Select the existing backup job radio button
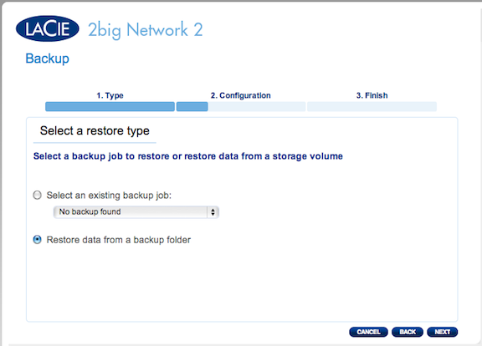The image size is (482, 346). tap(37, 196)
